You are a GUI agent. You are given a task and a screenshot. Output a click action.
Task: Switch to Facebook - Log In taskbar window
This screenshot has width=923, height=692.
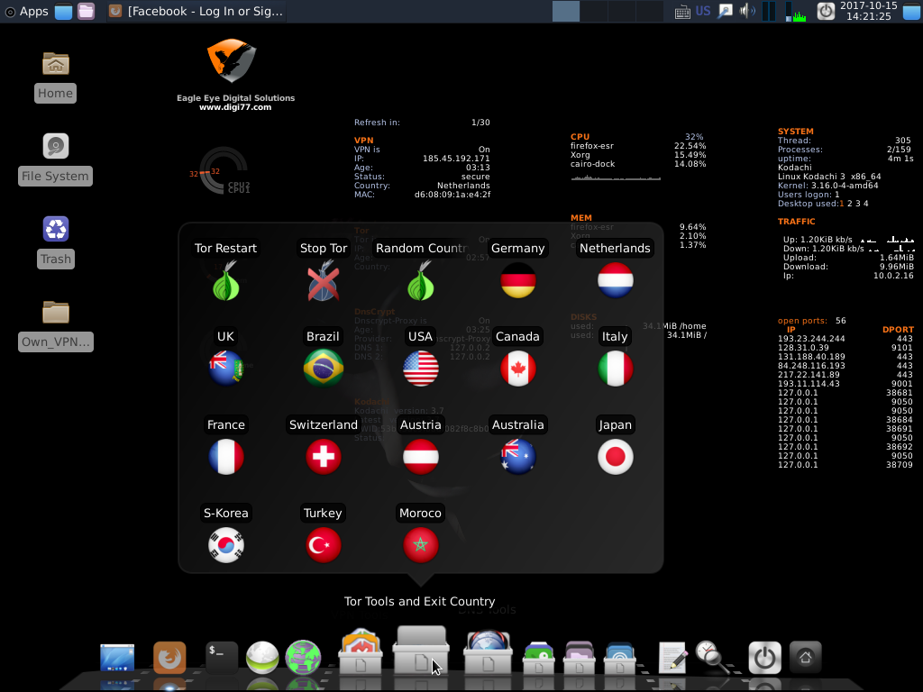[197, 11]
